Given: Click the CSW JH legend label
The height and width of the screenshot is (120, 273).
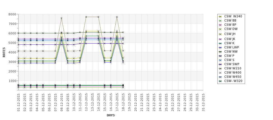Looking at the screenshot, I should (x=230, y=34).
